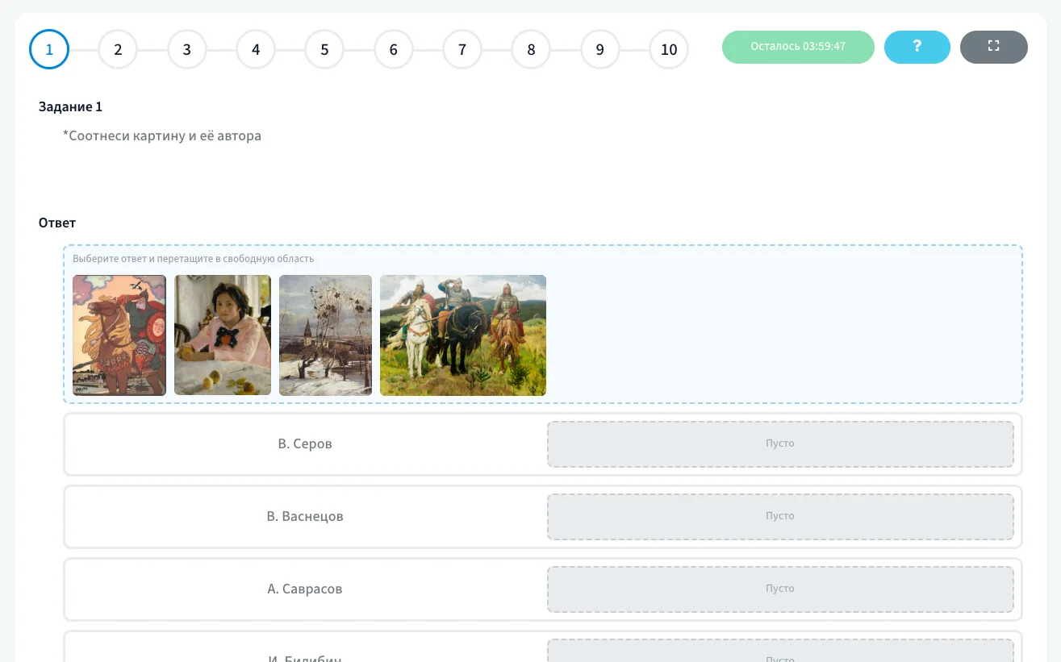Viewport: 1061px width, 662px height.
Task: Select the winter church landscape painting
Action: (325, 335)
